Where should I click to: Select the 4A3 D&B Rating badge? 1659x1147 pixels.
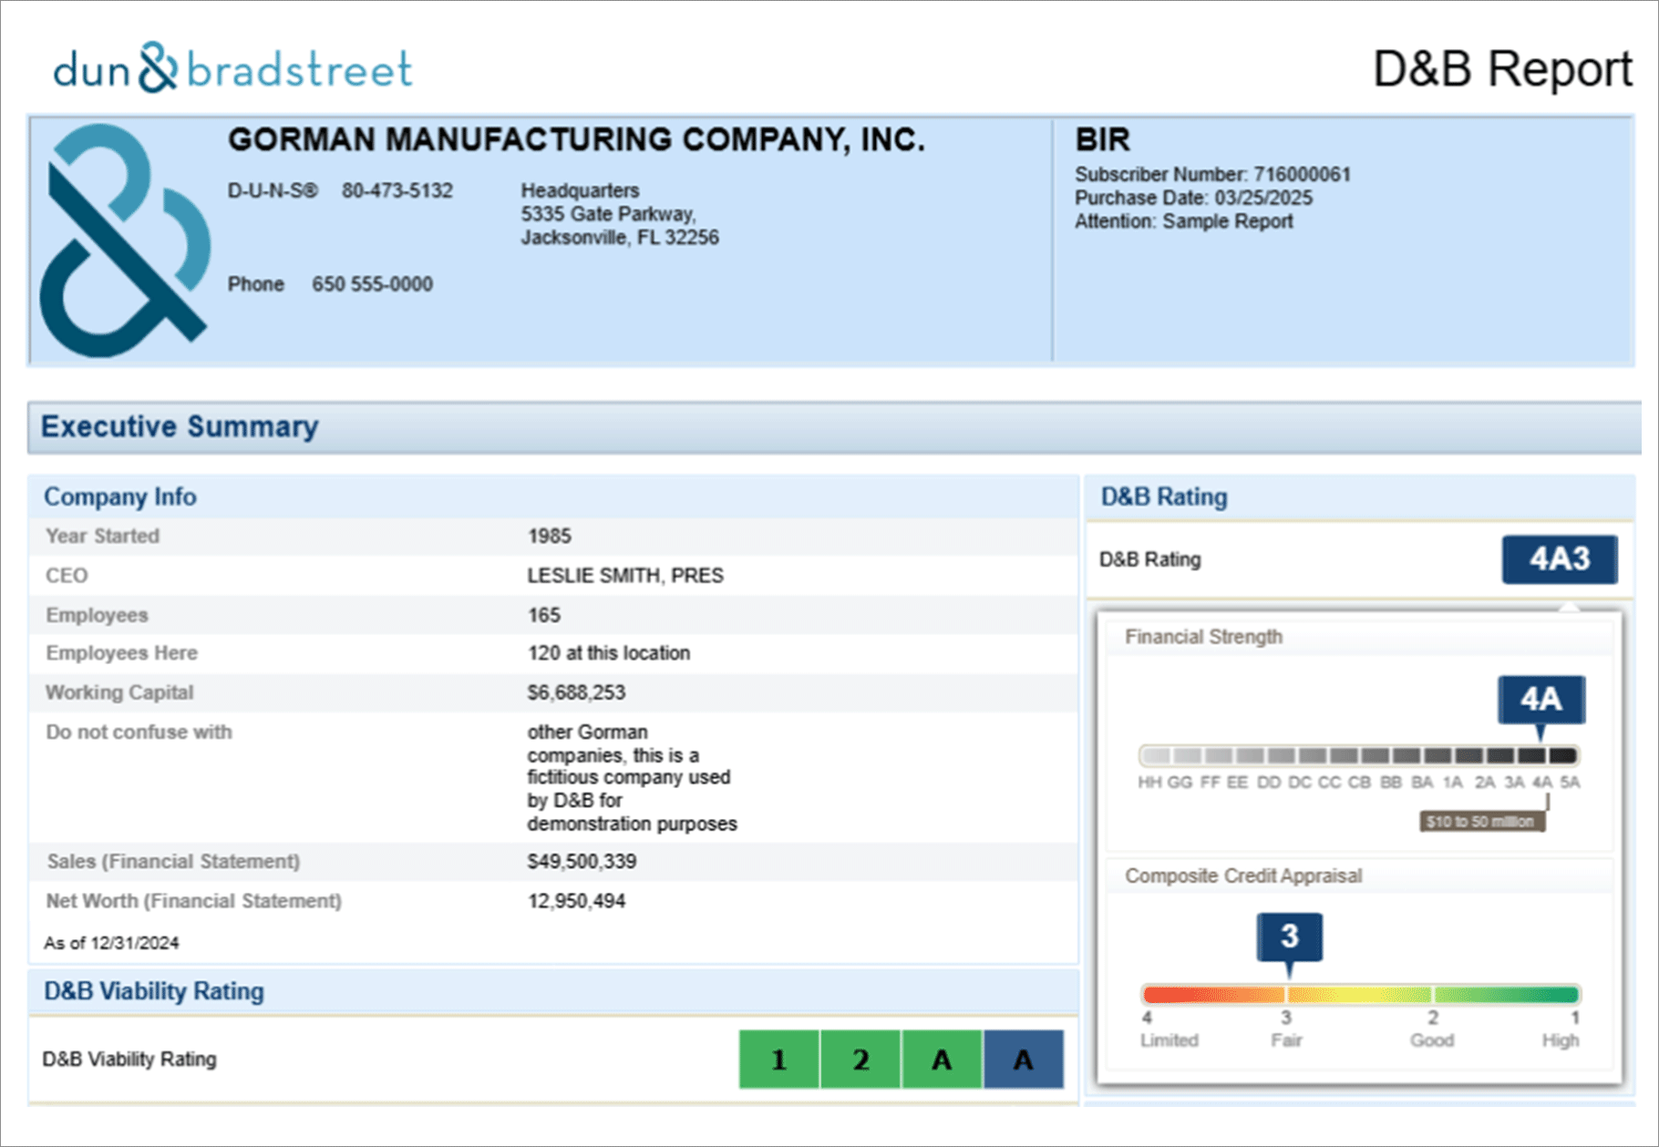tap(1560, 558)
